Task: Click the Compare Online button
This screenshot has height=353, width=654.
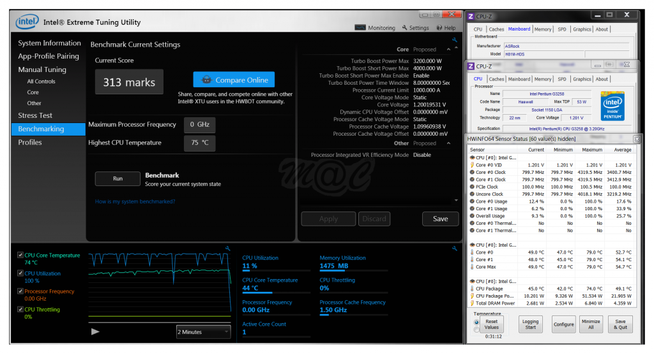Action: click(234, 80)
